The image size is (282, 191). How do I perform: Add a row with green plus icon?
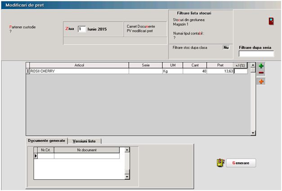click(261, 66)
